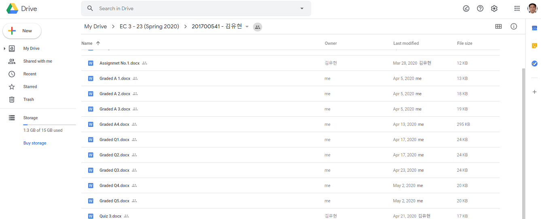Click the 295 KB file size cell
The image size is (541, 219).
click(x=463, y=124)
